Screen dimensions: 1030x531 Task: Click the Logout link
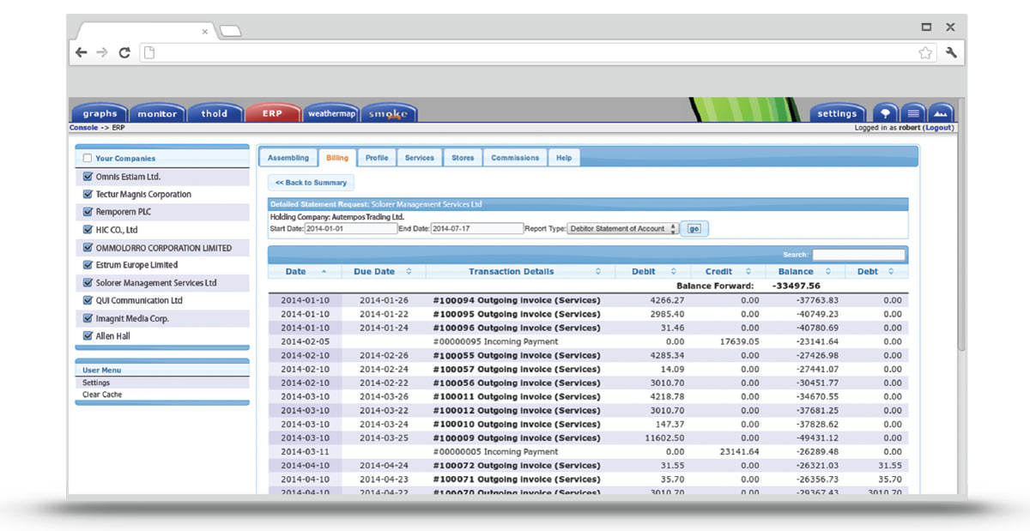click(x=938, y=128)
